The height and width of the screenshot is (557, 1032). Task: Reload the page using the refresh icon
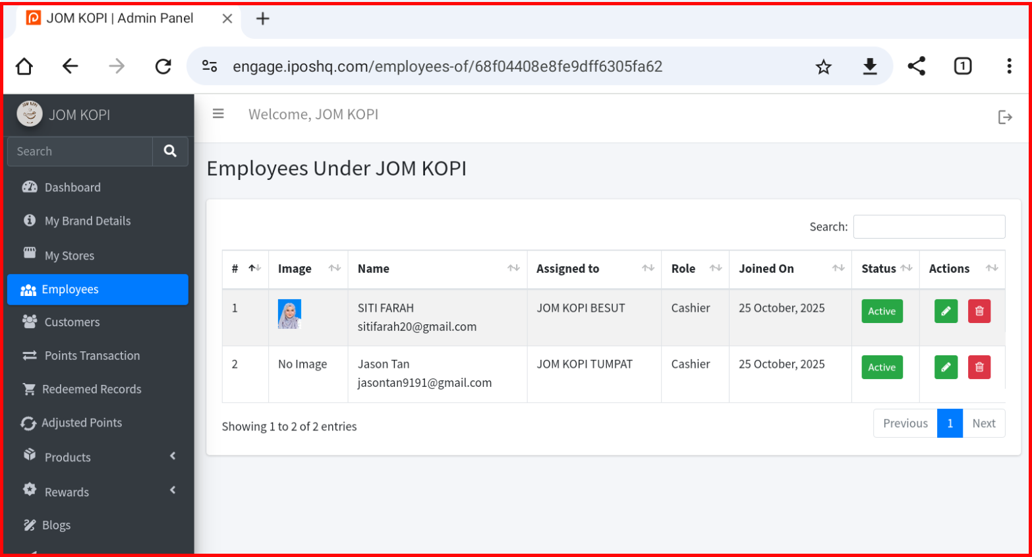(163, 66)
